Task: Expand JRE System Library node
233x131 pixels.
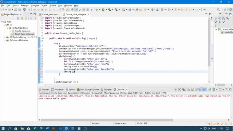Action: pyautogui.click(x=5, y=37)
